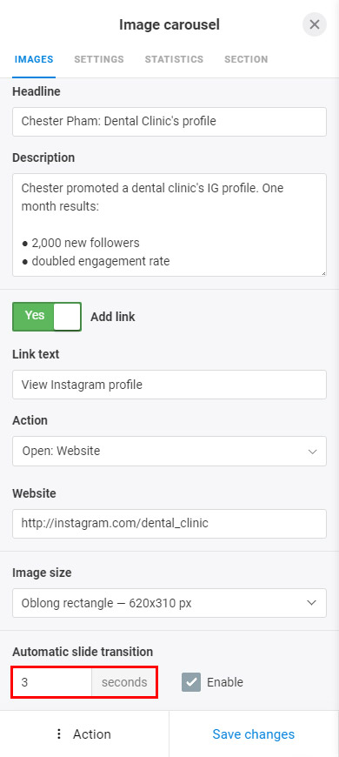Click inside the Description text area
Viewport: 339px width, 757px height.
coord(169,225)
